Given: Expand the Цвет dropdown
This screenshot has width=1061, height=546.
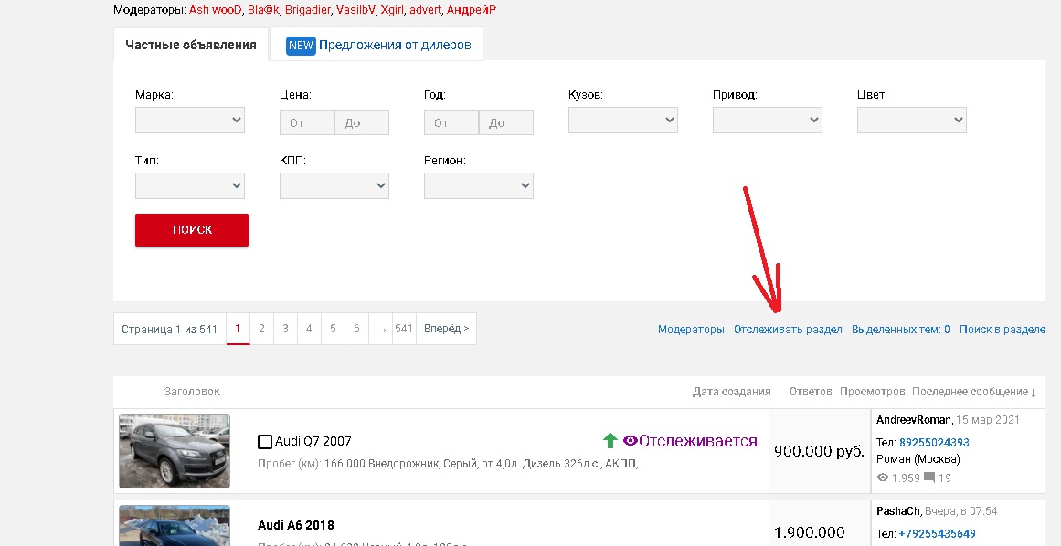Looking at the screenshot, I should click(x=911, y=121).
